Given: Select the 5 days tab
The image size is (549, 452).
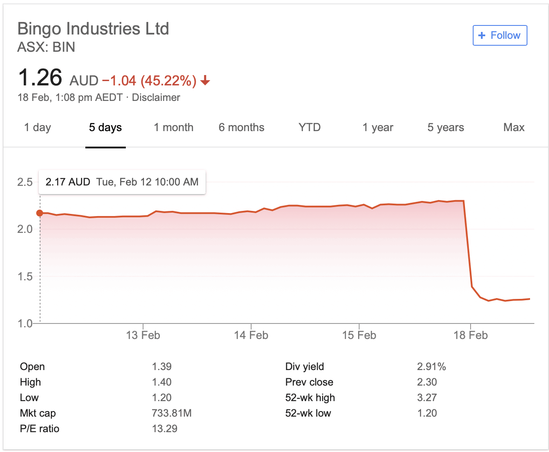Looking at the screenshot, I should tap(105, 128).
